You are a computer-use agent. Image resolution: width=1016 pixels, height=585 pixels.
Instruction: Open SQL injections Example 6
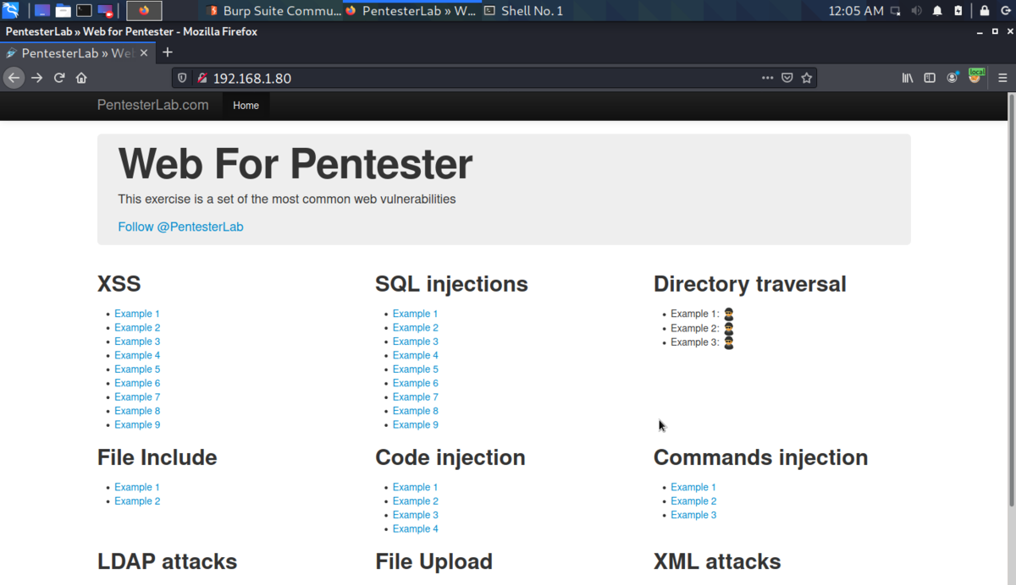[416, 383]
